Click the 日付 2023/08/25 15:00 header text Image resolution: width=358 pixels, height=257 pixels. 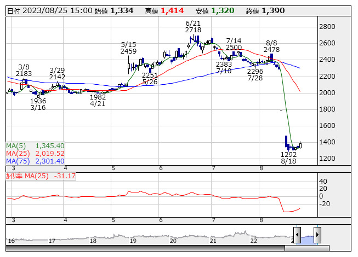50,11
